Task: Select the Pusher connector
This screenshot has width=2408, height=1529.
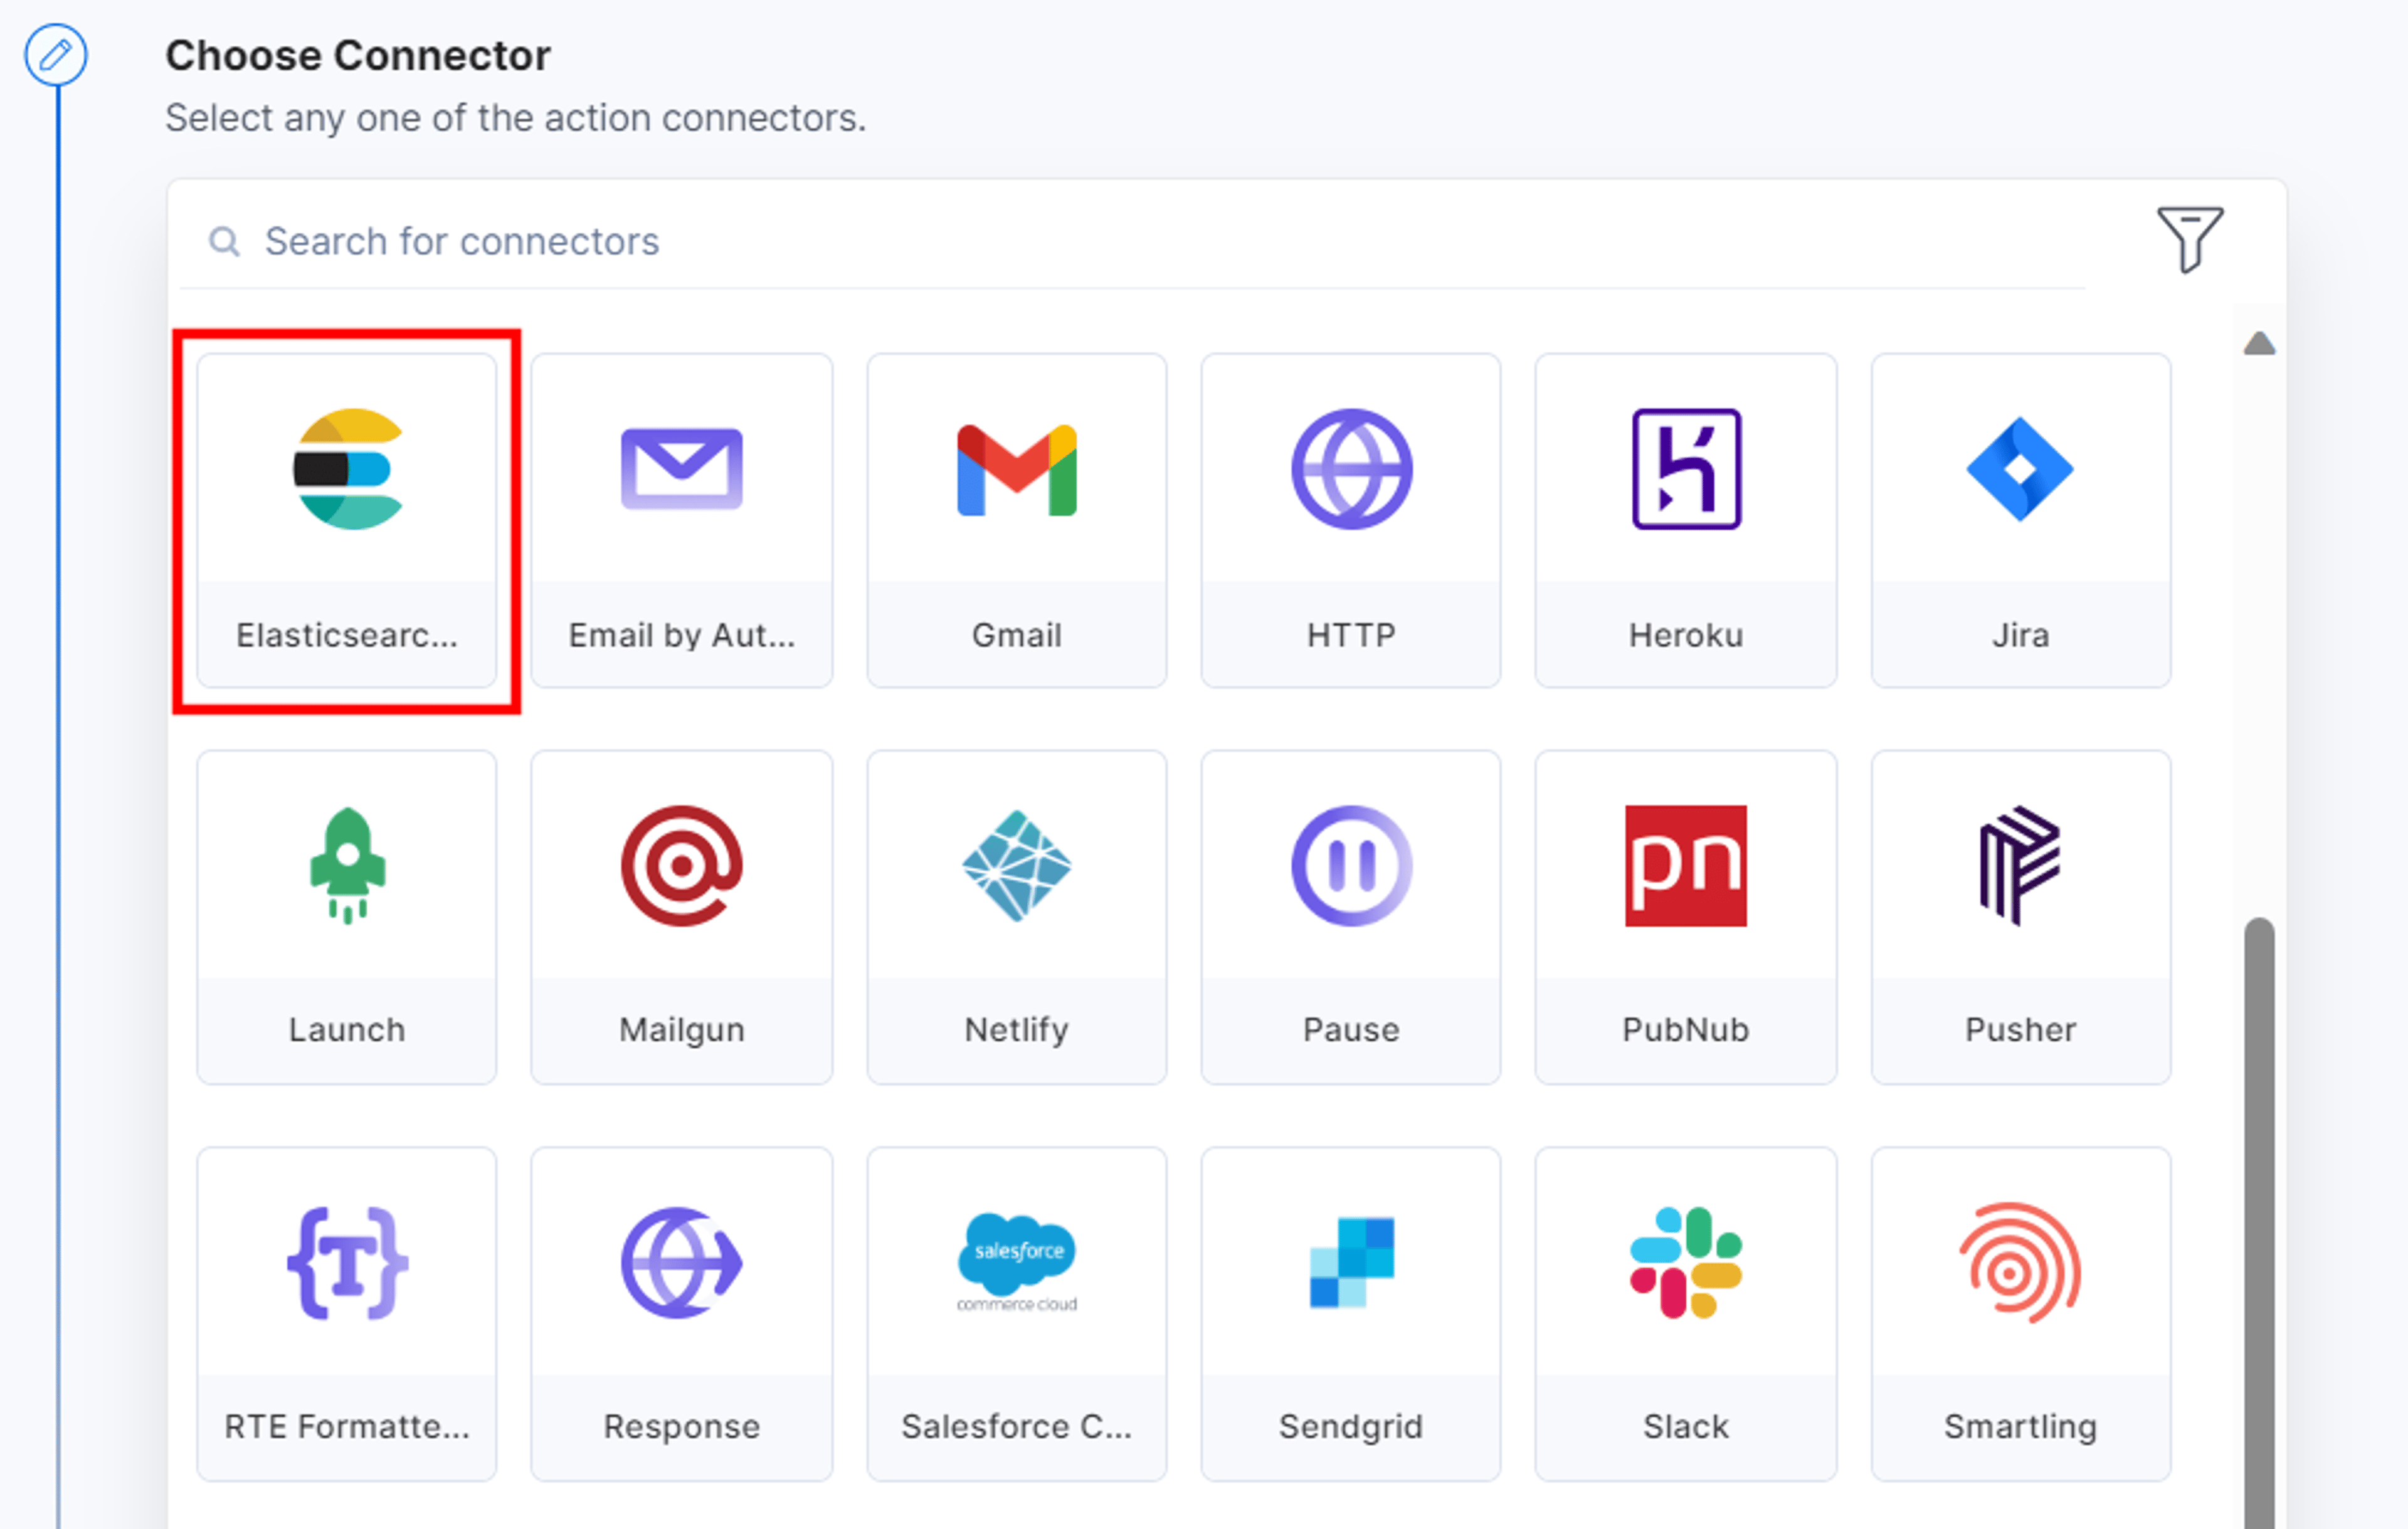Action: (x=2021, y=917)
